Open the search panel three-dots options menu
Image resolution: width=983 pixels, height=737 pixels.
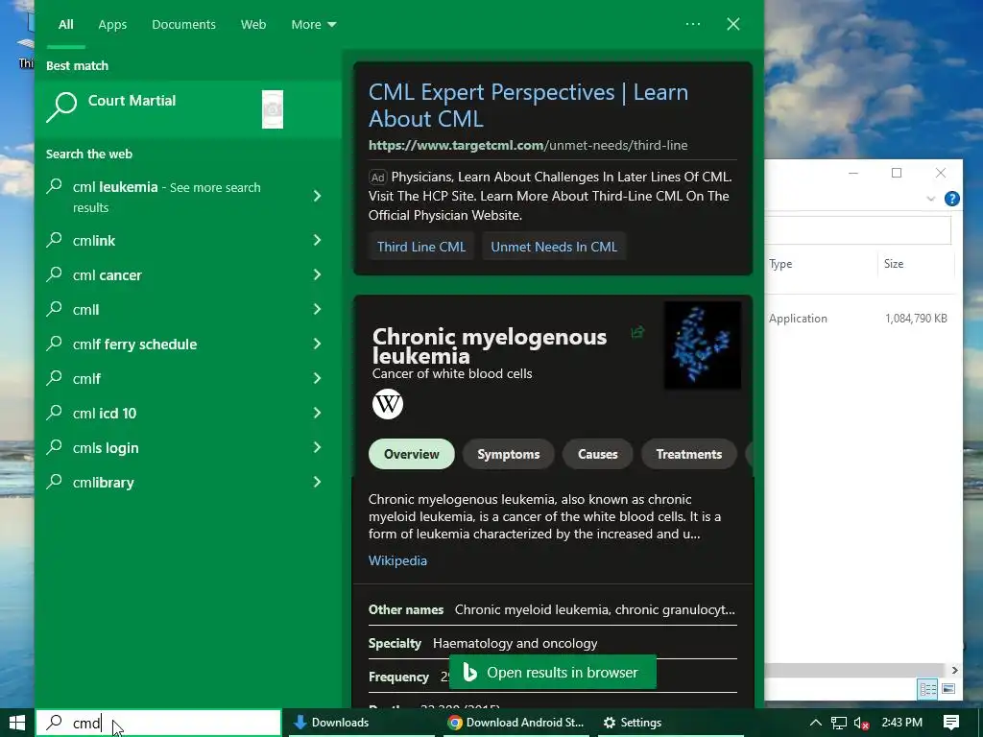pyautogui.click(x=693, y=24)
